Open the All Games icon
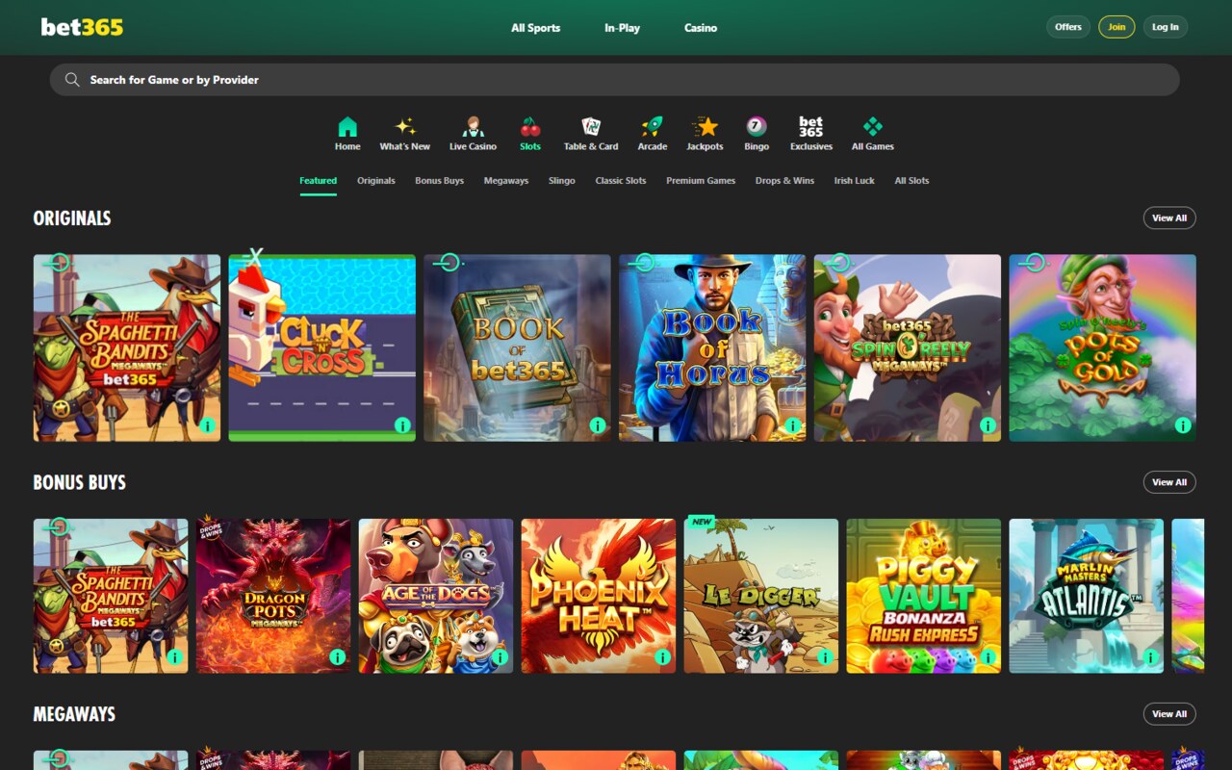The height and width of the screenshot is (770, 1232). [873, 127]
